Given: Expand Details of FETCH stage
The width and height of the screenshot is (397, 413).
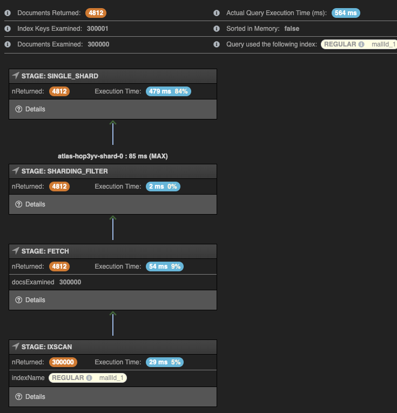Looking at the screenshot, I should pyautogui.click(x=113, y=299).
